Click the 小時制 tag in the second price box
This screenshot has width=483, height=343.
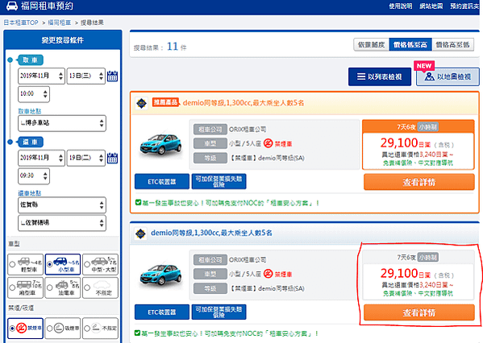[428, 257]
